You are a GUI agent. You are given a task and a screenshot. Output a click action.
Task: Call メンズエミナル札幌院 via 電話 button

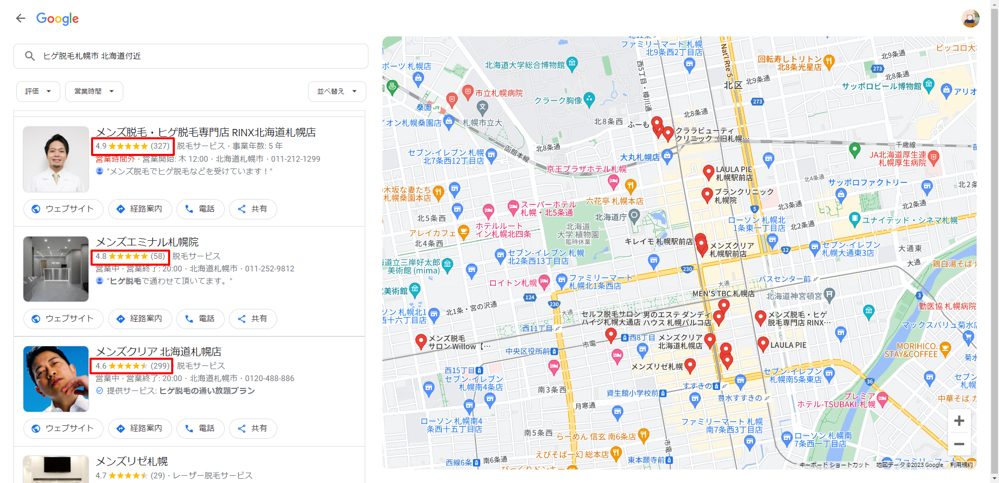click(x=200, y=319)
